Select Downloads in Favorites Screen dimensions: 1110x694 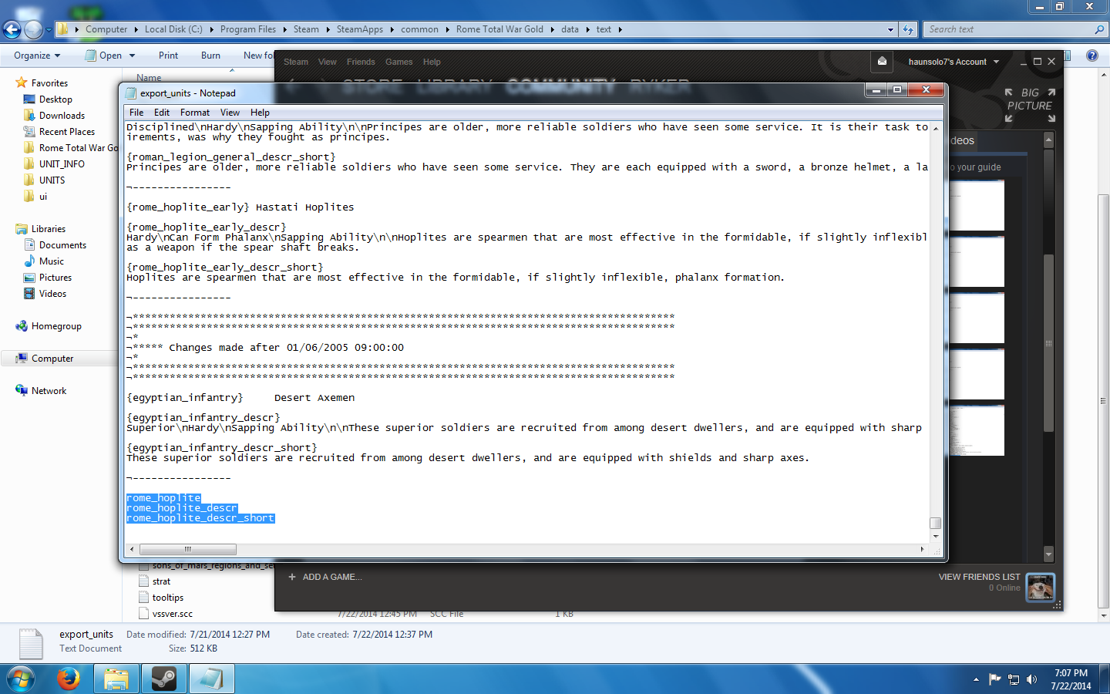pyautogui.click(x=62, y=116)
